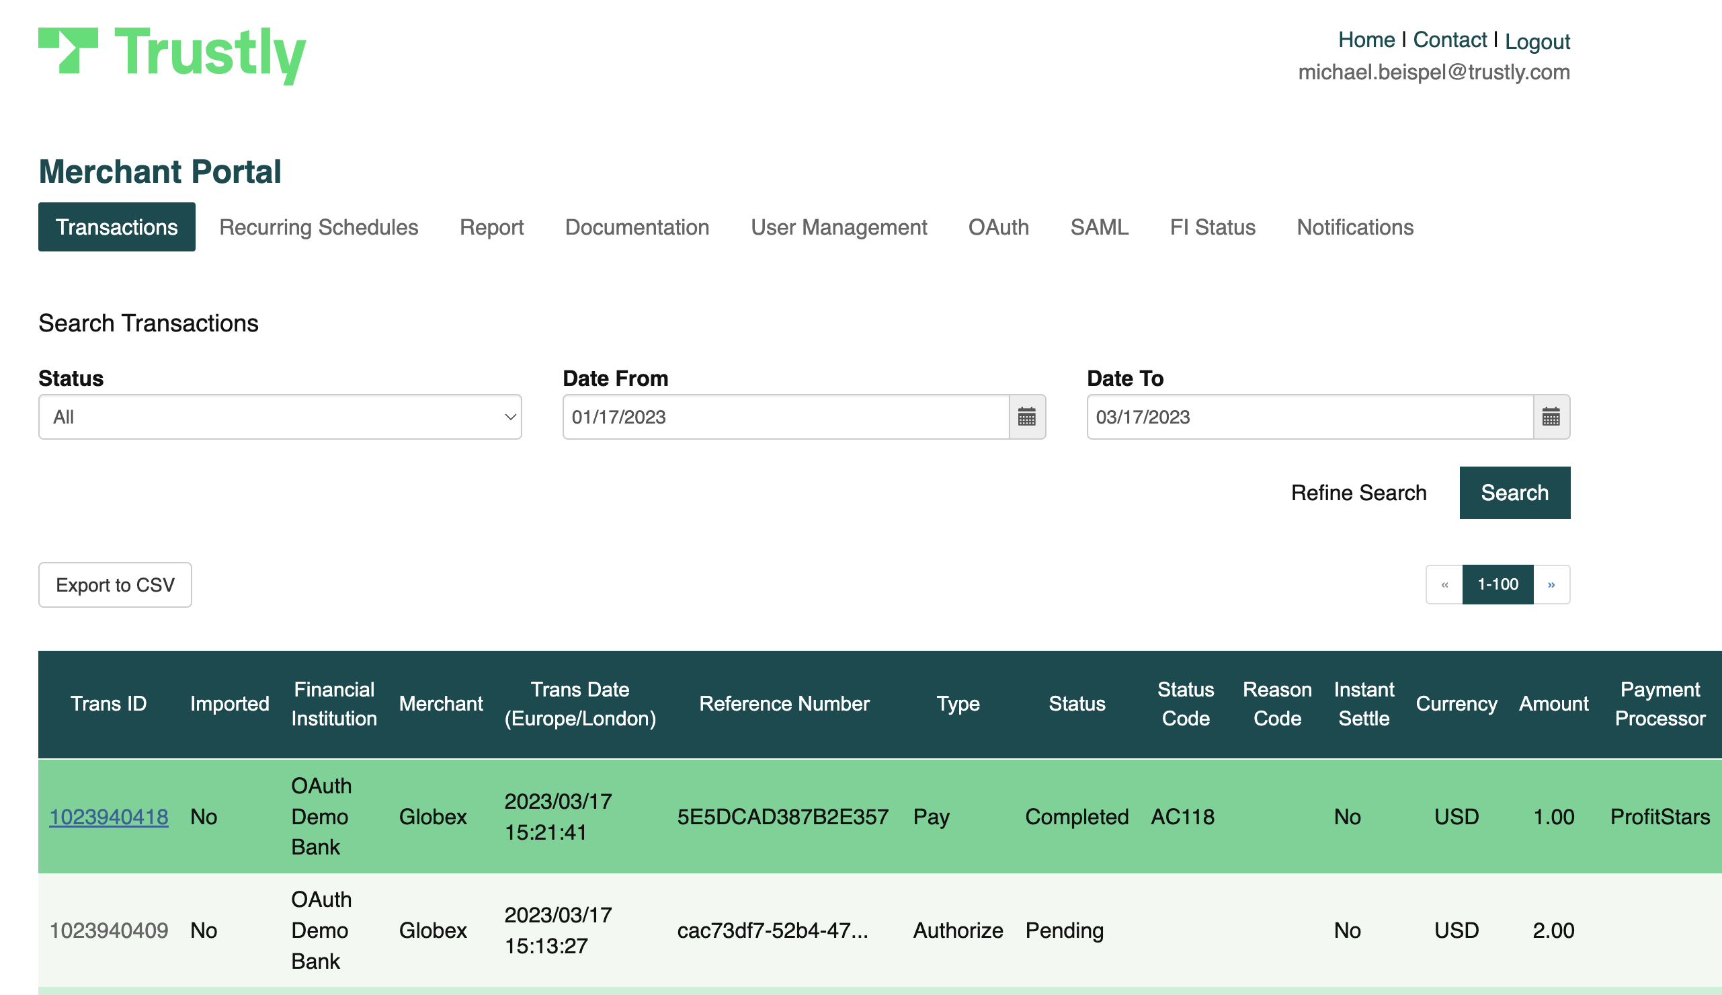Viewport: 1722px width, 995px height.
Task: Expand the Status dropdown
Action: coord(280,417)
